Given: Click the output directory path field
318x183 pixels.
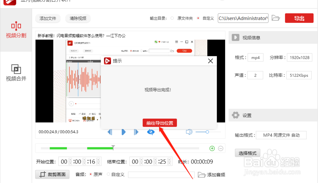Looking at the screenshot, I should coord(243,18).
